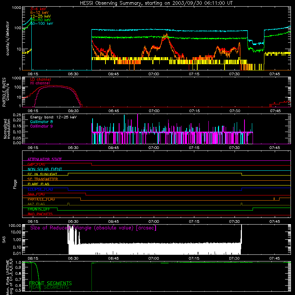The height and width of the screenshot is (295, 295).
Task: Click the yellow 12-25 keV legend entry
Action: 41,16
